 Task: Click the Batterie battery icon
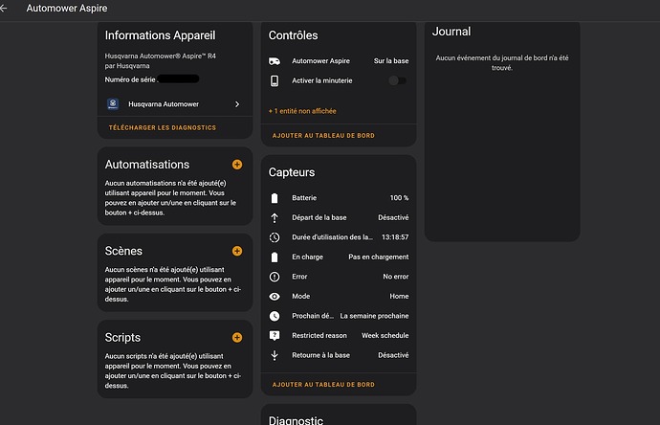point(275,198)
